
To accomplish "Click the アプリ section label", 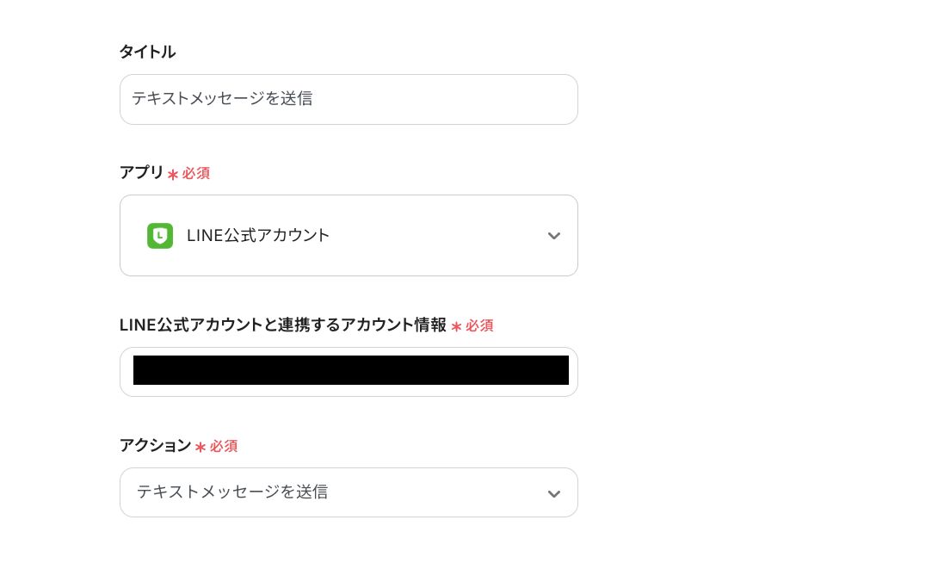I will 141,172.
